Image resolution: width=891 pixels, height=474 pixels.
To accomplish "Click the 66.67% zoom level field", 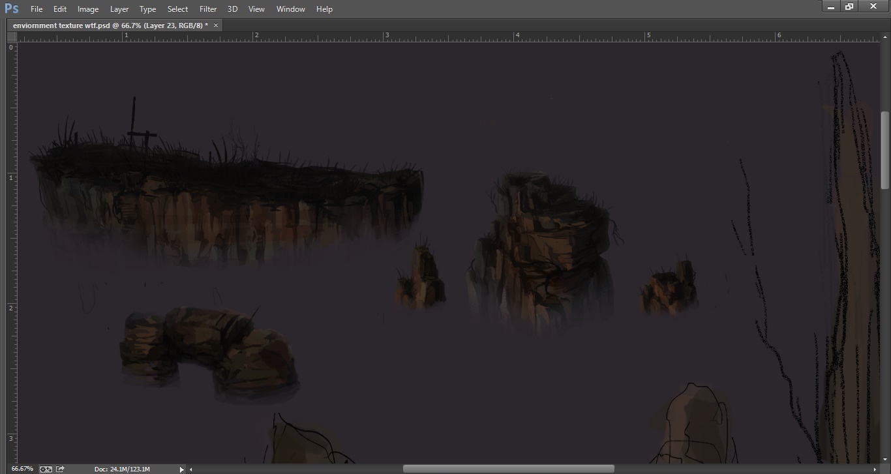I will (x=22, y=469).
